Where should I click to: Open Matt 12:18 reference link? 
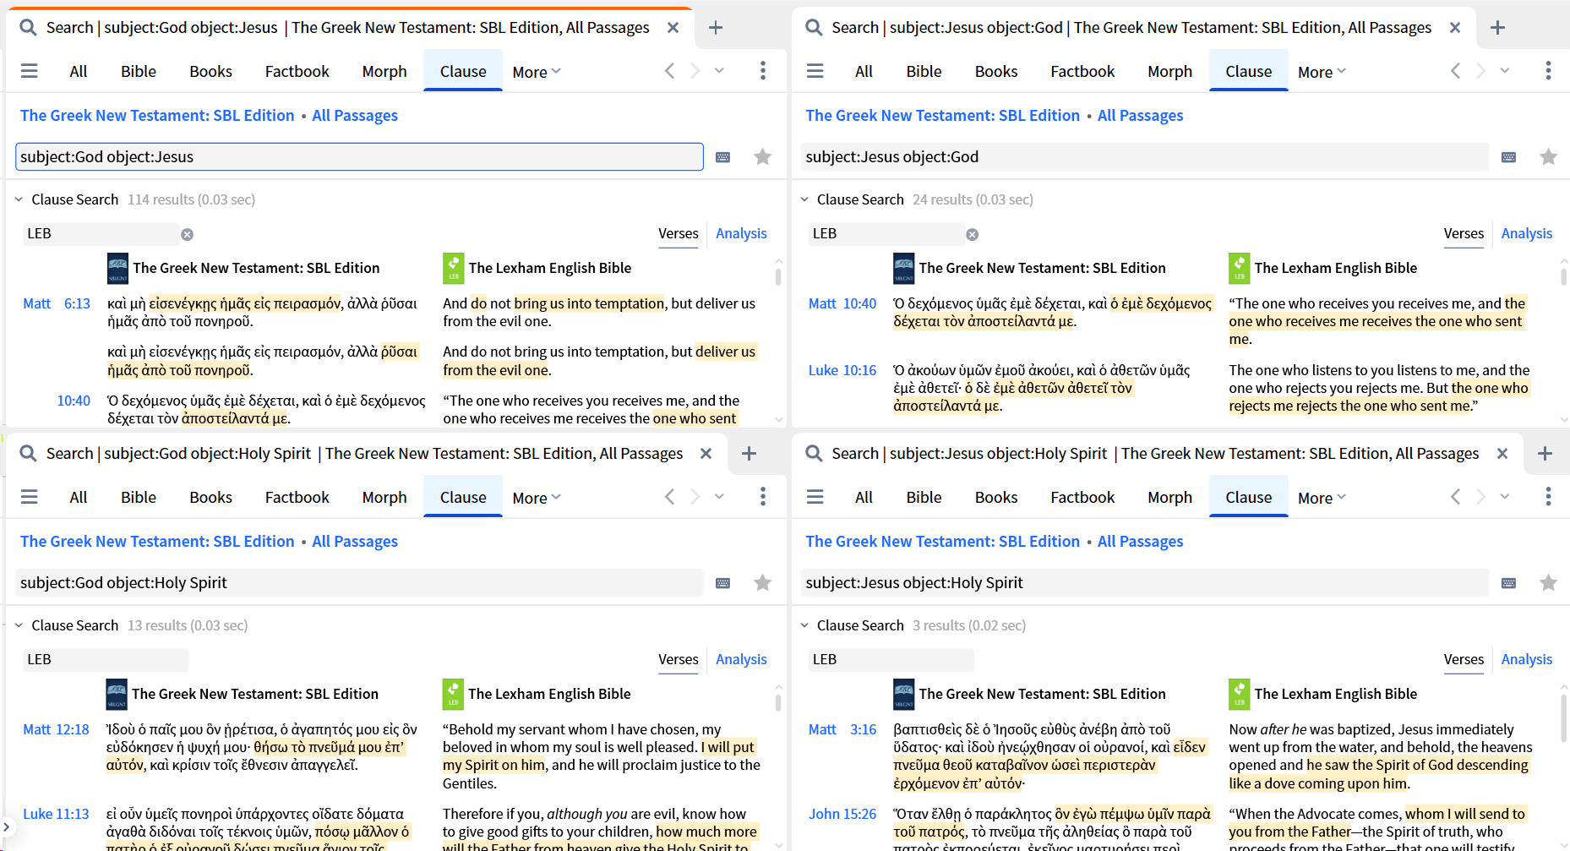[x=56, y=729]
